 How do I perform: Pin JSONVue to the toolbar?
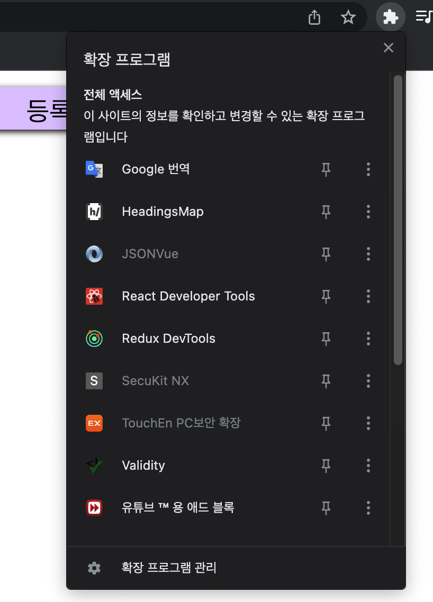coord(326,254)
